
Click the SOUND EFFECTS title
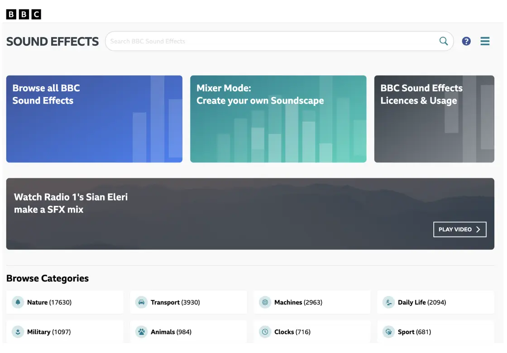pyautogui.click(x=53, y=41)
